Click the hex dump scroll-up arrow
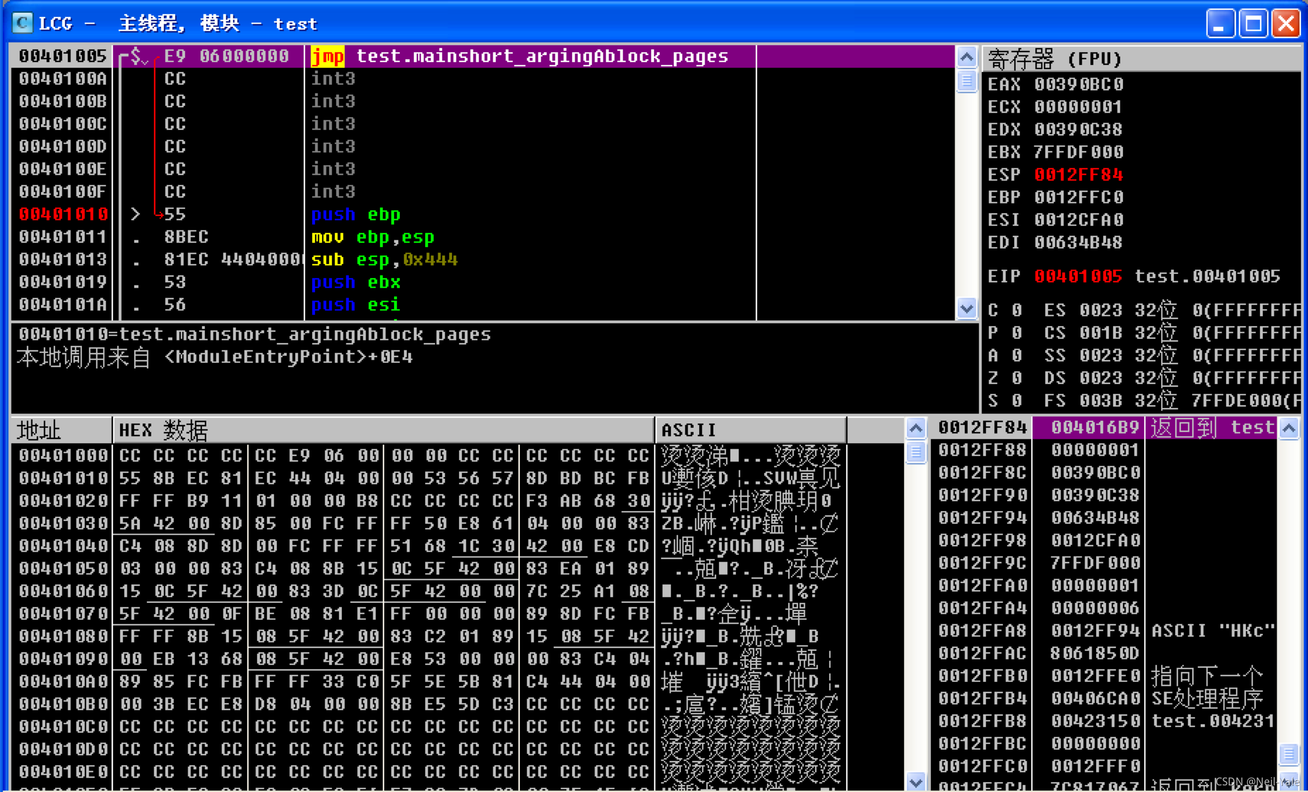The height and width of the screenshot is (792, 1308). tap(915, 428)
